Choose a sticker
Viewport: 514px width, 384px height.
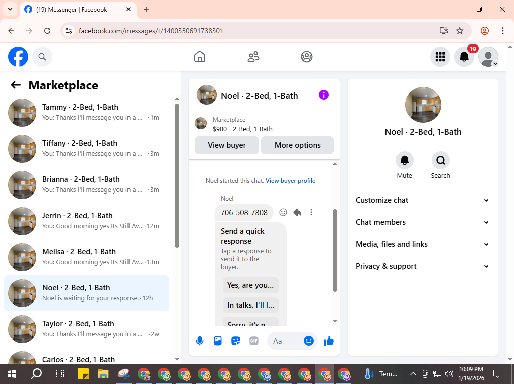pos(236,341)
